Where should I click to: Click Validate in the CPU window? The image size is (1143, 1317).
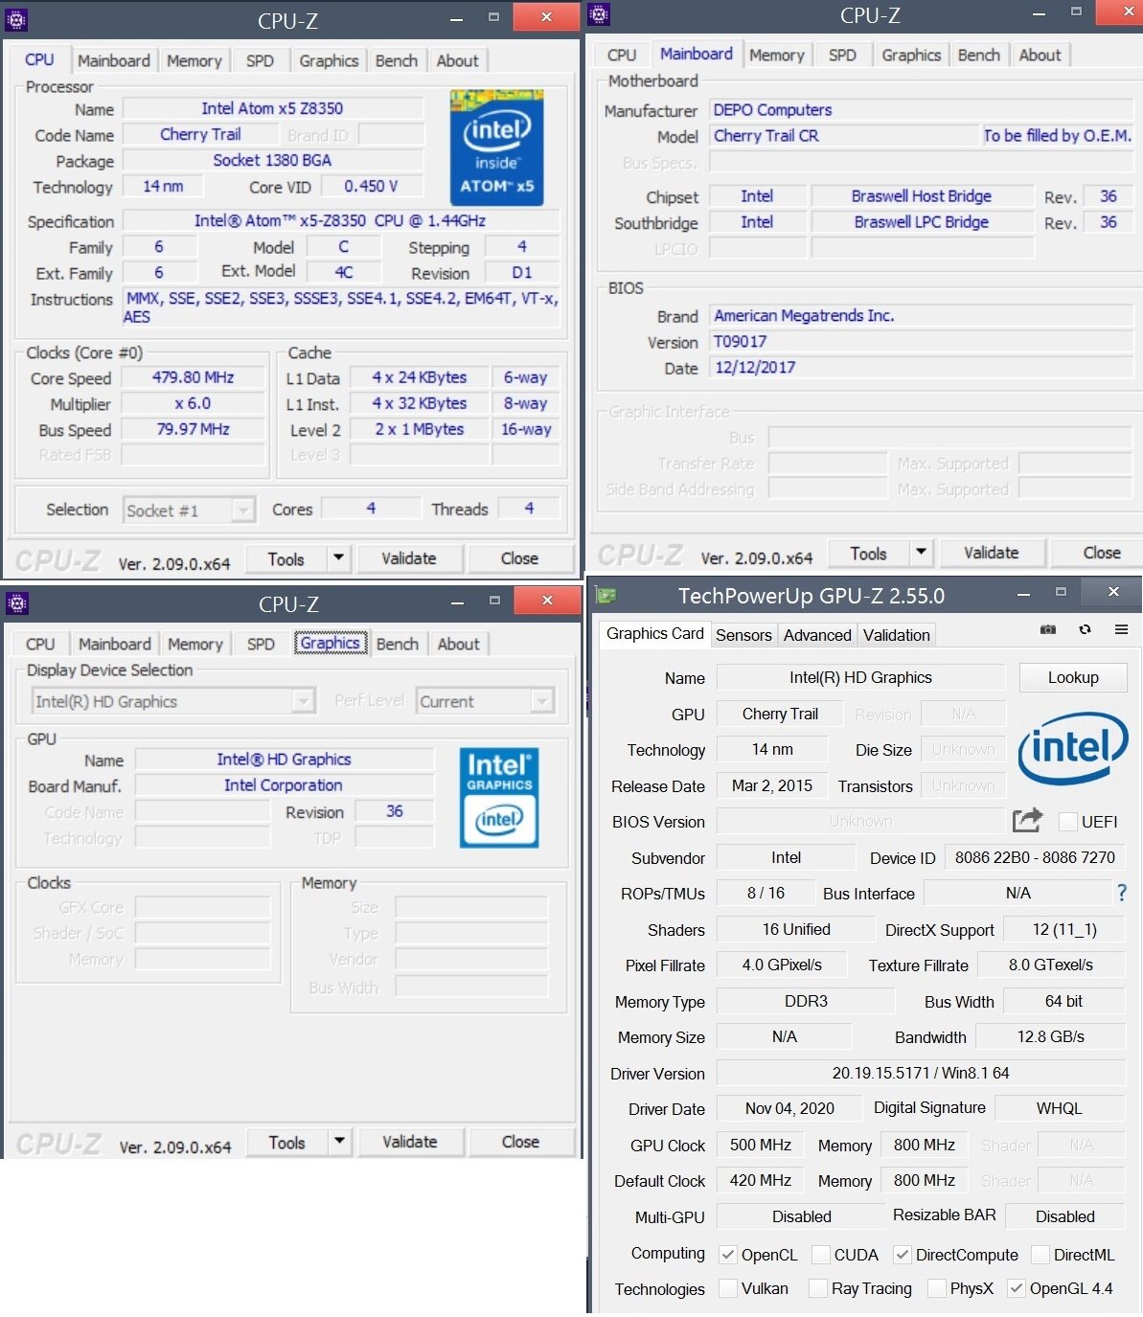point(409,557)
